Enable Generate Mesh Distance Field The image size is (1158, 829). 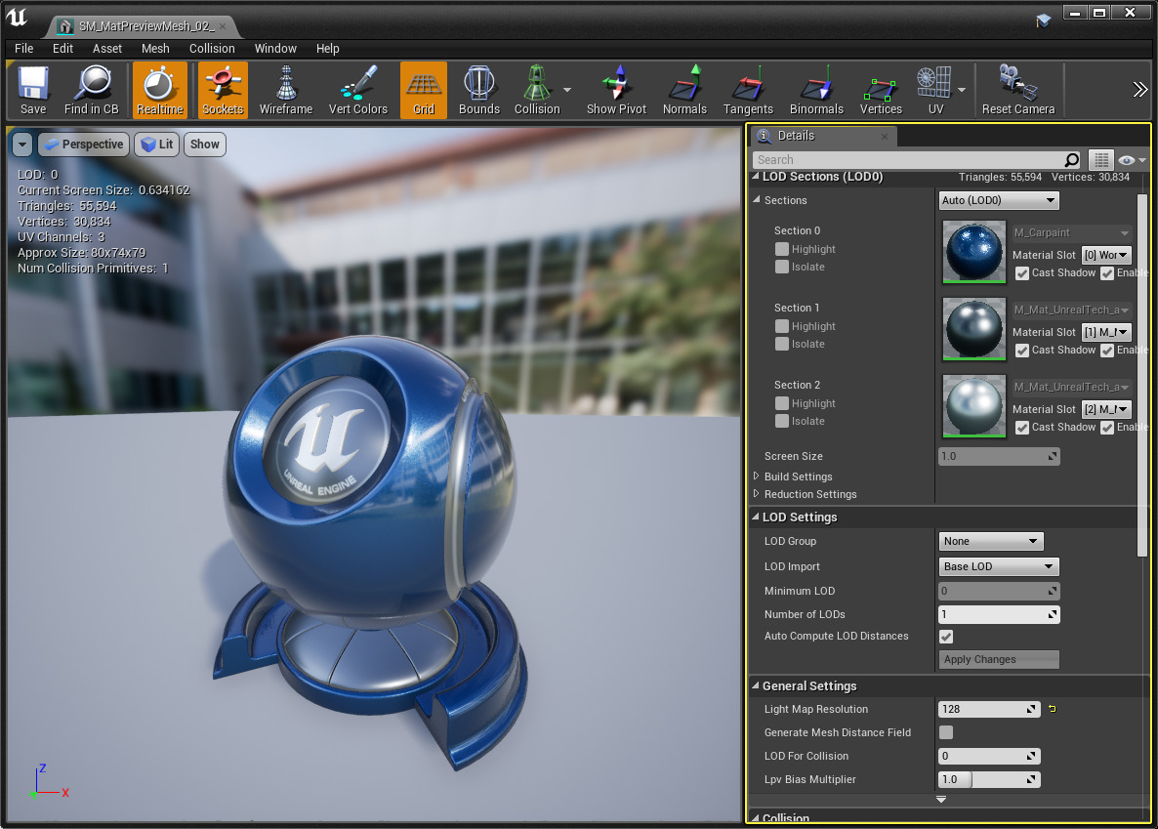click(946, 732)
